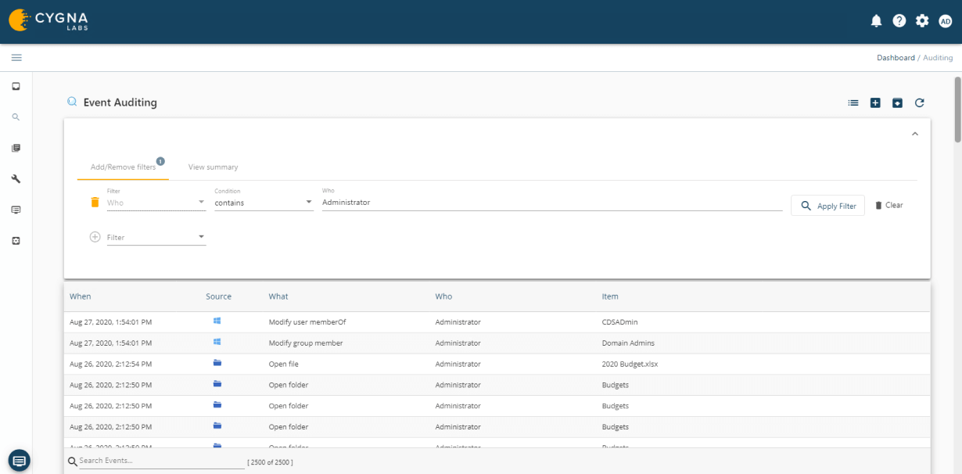
Task: Click the Apply Filter button
Action: 827,205
